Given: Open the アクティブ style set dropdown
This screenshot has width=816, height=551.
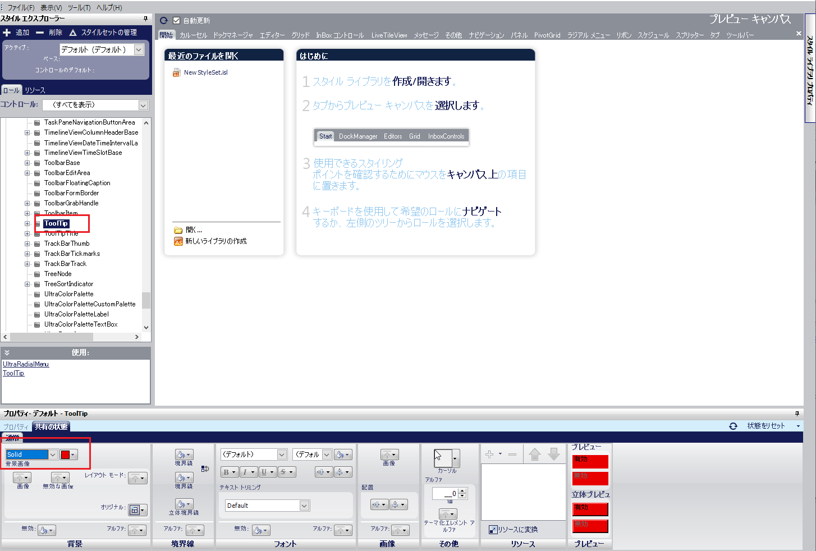Looking at the screenshot, I should pos(139,49).
